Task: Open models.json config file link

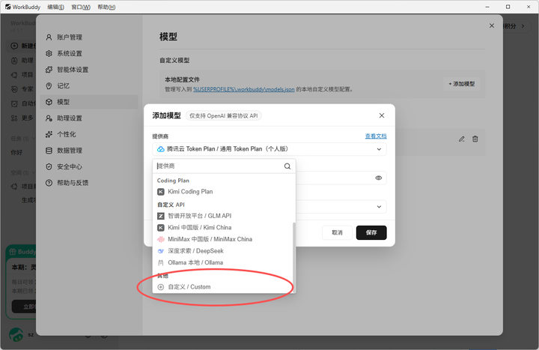Action: [244, 89]
